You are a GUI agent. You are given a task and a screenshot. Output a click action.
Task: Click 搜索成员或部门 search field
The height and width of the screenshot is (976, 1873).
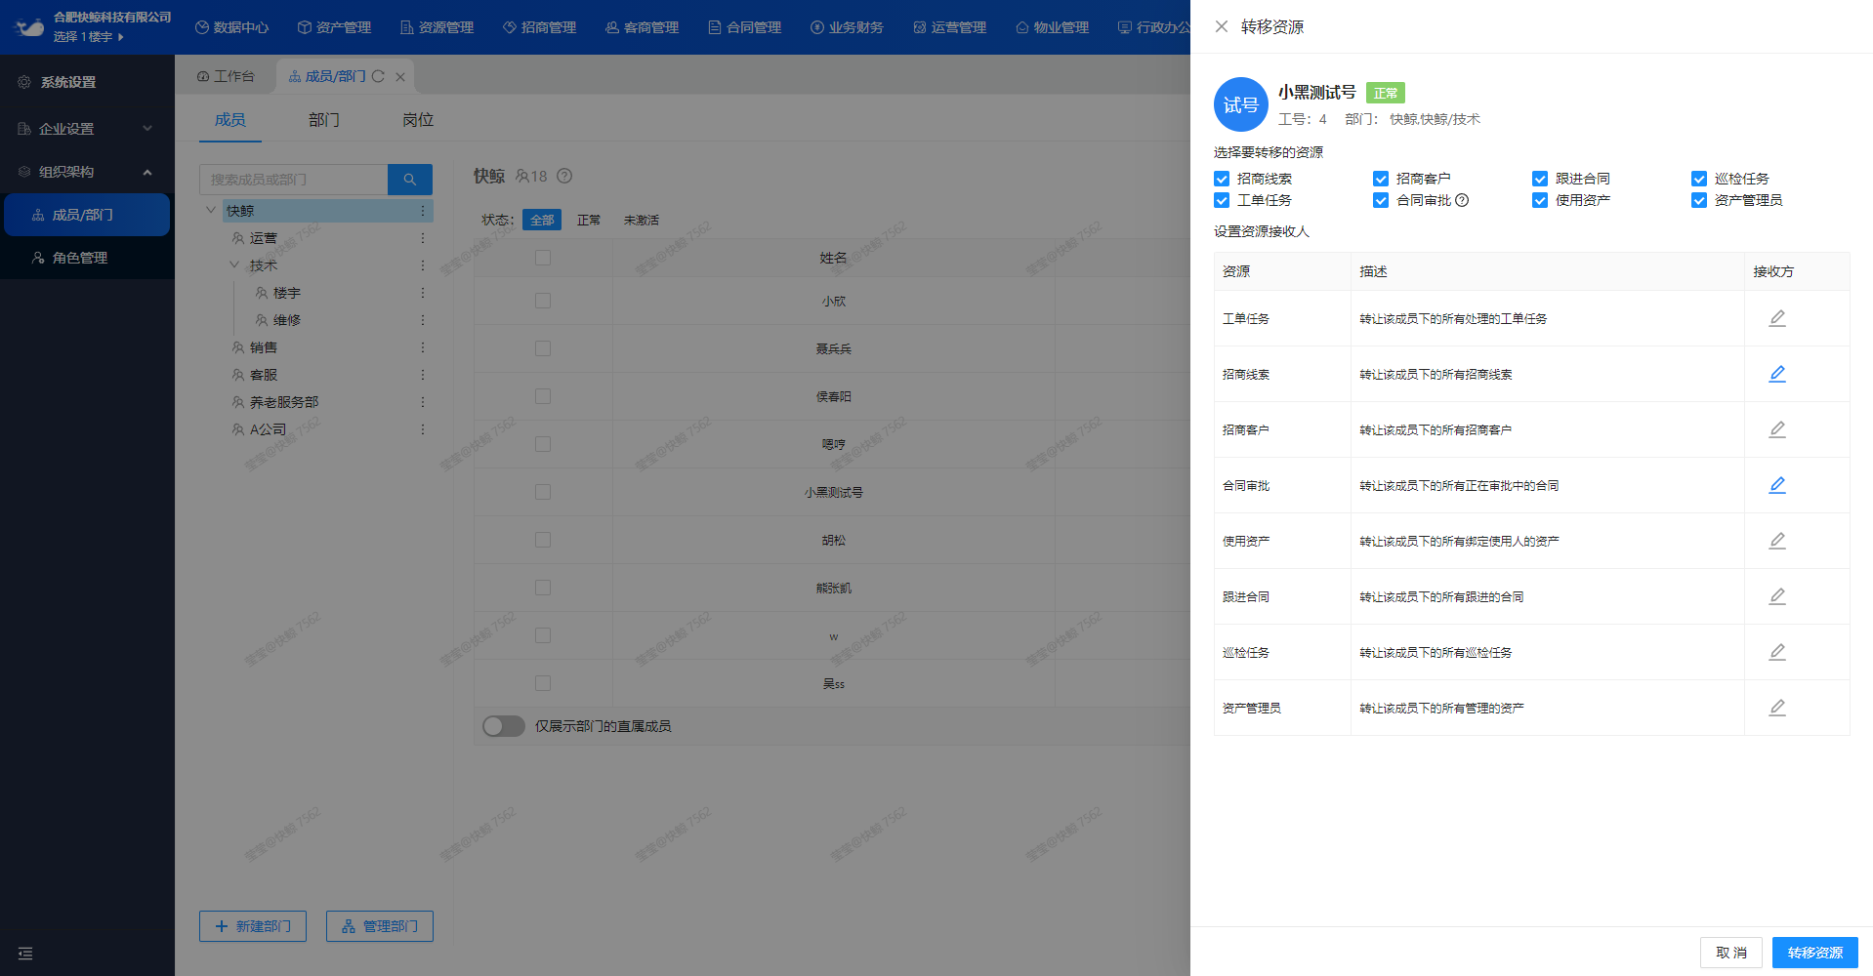click(294, 180)
